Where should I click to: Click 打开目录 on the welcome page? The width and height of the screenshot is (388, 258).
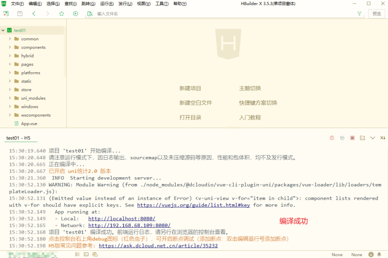pos(190,117)
